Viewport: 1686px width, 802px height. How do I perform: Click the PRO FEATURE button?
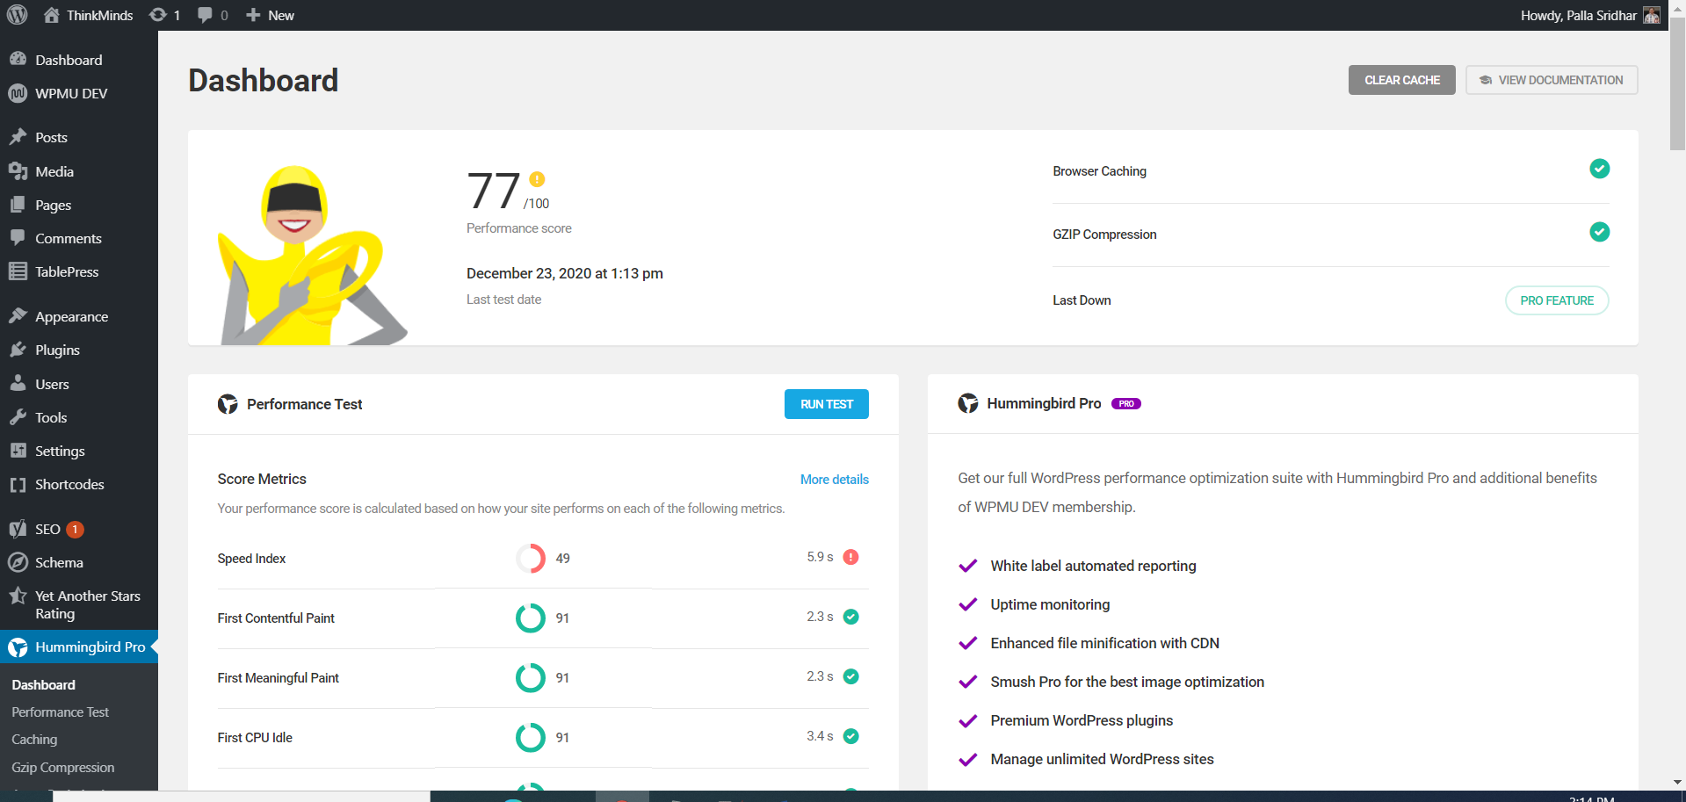pyautogui.click(x=1557, y=300)
